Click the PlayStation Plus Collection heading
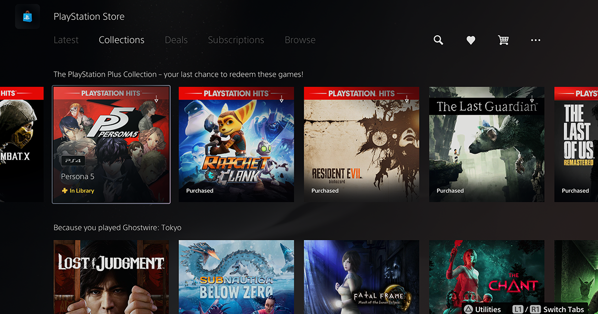Screen dimensions: 598x314 pos(178,74)
